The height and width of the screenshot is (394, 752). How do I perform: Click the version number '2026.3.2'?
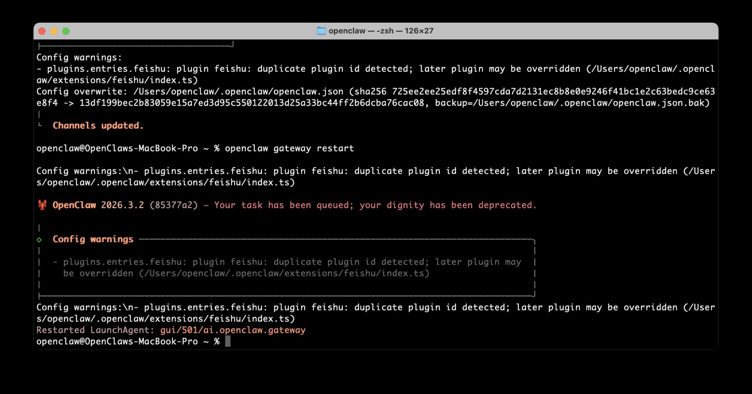[x=123, y=205]
